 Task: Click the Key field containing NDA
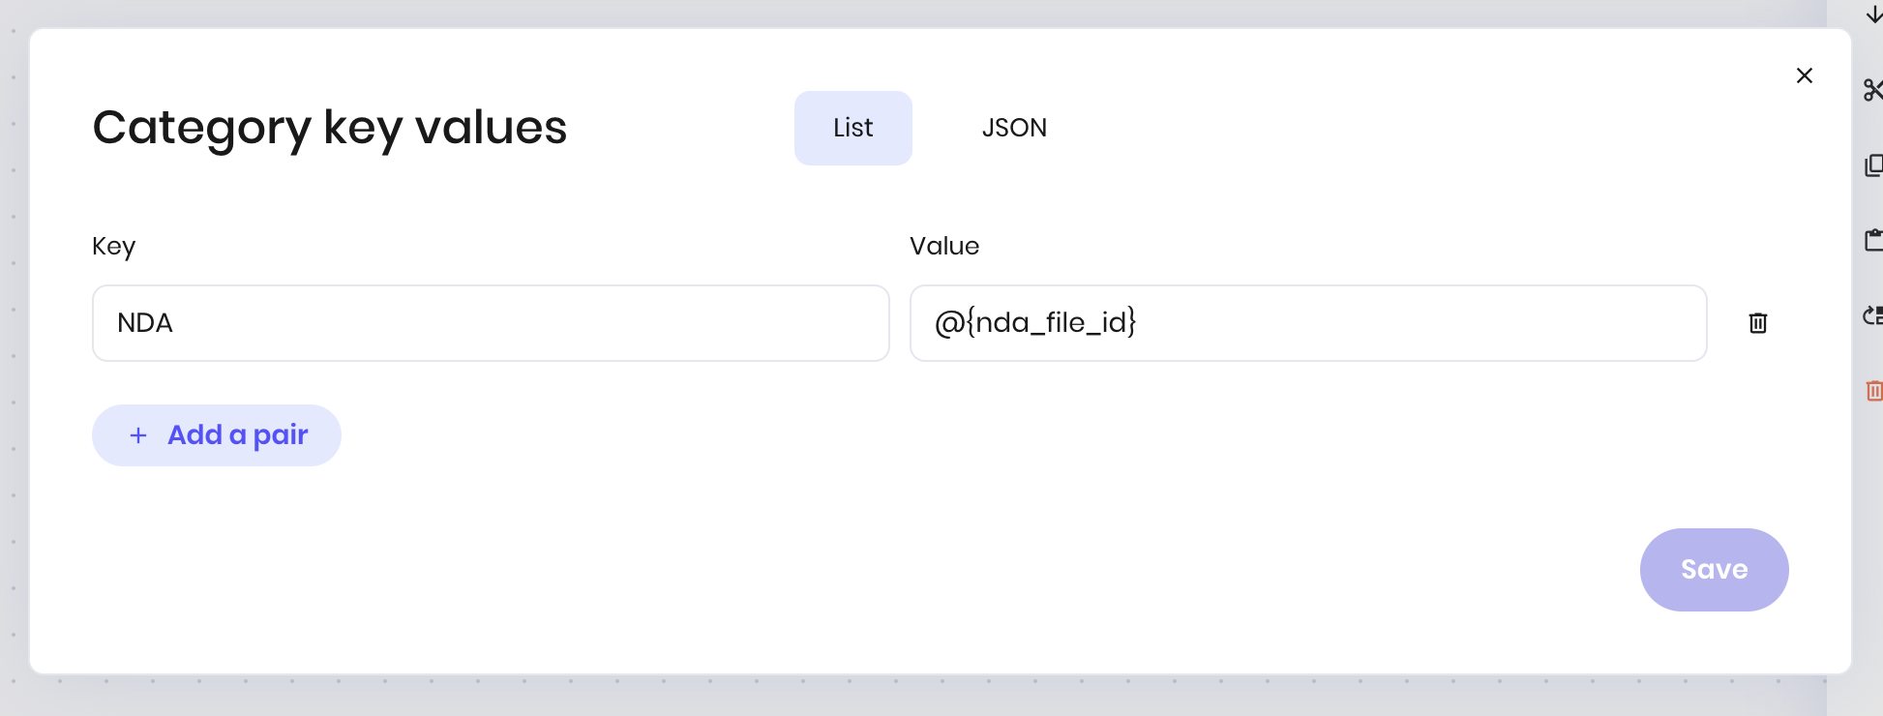click(x=490, y=323)
